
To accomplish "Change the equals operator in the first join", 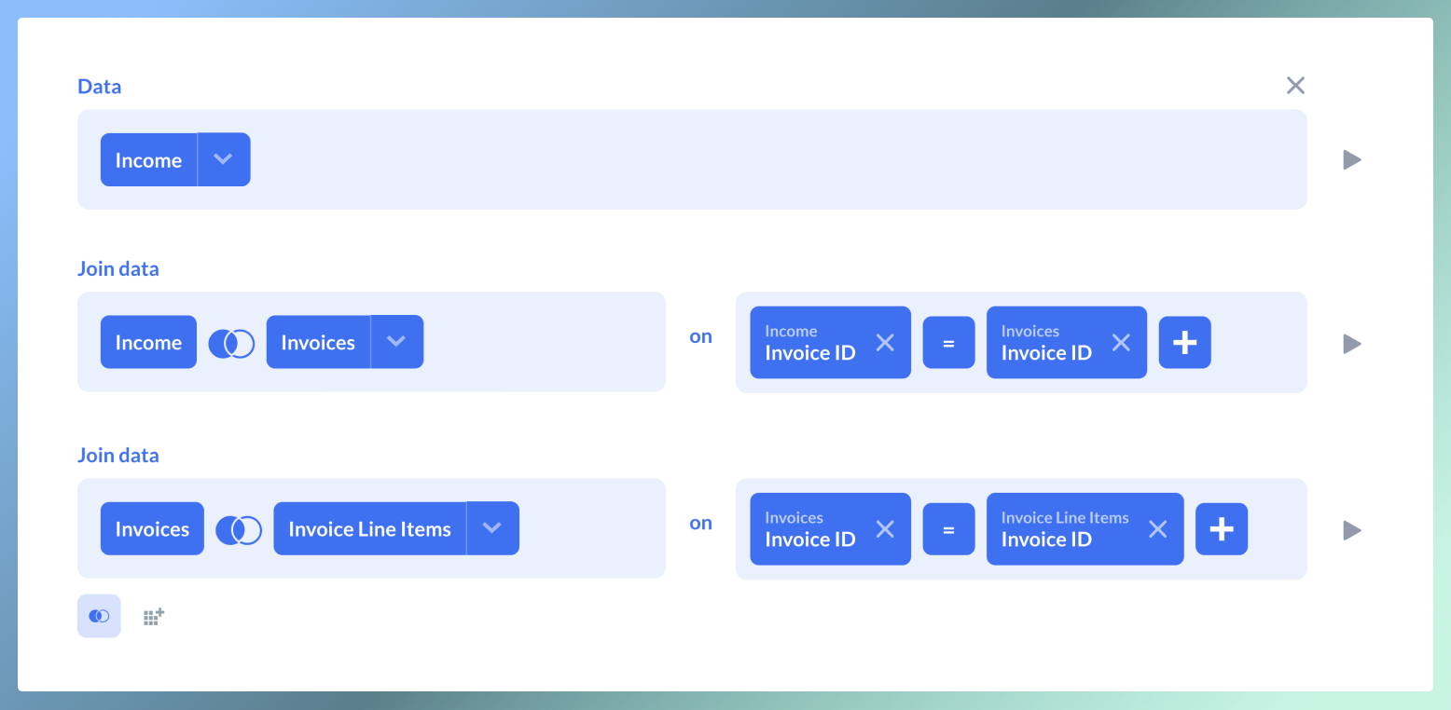I will click(948, 343).
